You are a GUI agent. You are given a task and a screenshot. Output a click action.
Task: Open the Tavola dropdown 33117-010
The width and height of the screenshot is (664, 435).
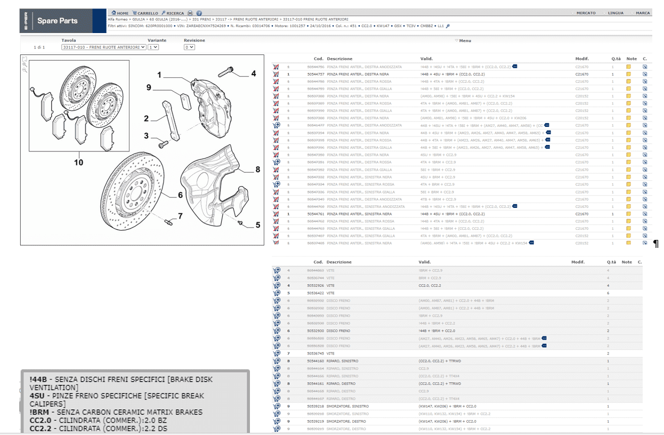[103, 47]
